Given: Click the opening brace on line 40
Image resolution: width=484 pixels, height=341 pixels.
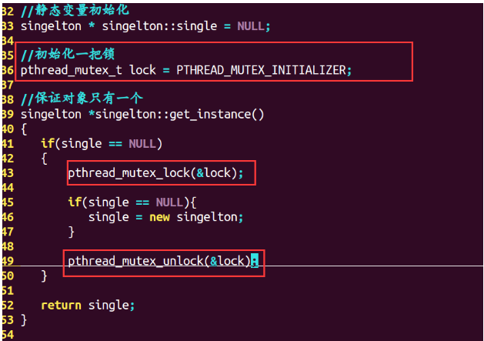Looking at the screenshot, I should pyautogui.click(x=24, y=129).
